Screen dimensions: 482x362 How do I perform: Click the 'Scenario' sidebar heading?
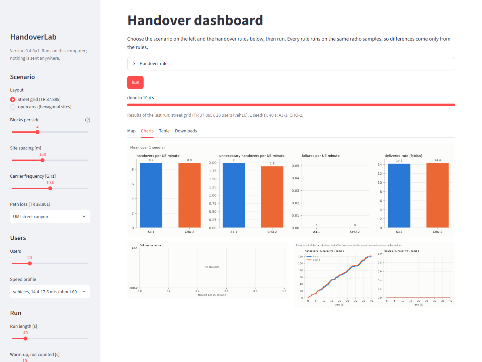(22, 77)
